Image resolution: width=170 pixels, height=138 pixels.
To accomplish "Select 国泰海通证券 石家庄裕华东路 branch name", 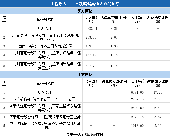I will (x=45, y=108).
